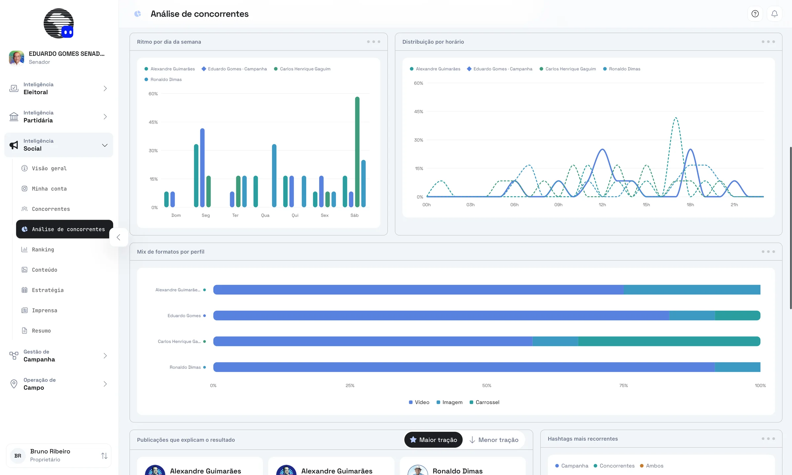The image size is (792, 475).
Task: Click the Gestão de Campanha flow icon
Action: [14, 356]
